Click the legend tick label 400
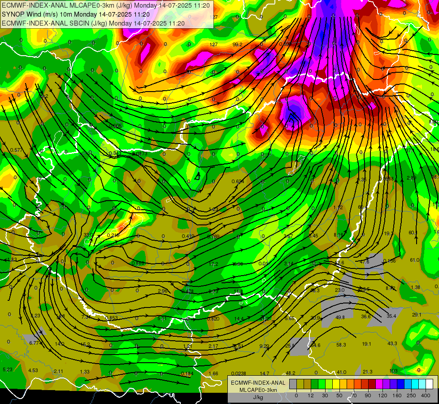 [426, 395]
